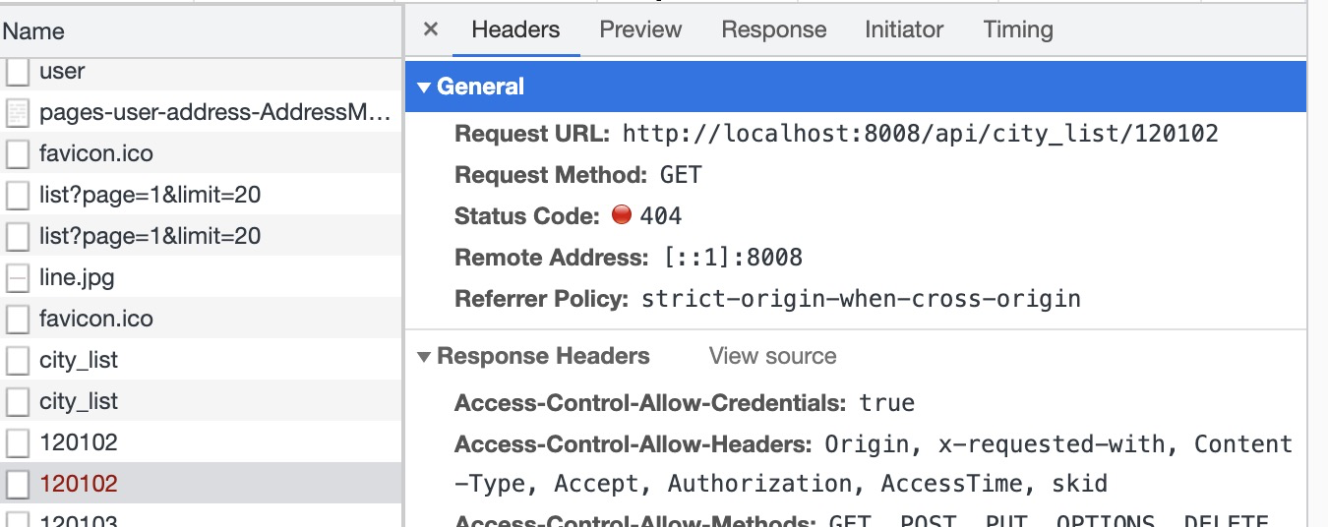Click the icon beside red 120102 request
The width and height of the screenshot is (1328, 527).
(x=18, y=485)
